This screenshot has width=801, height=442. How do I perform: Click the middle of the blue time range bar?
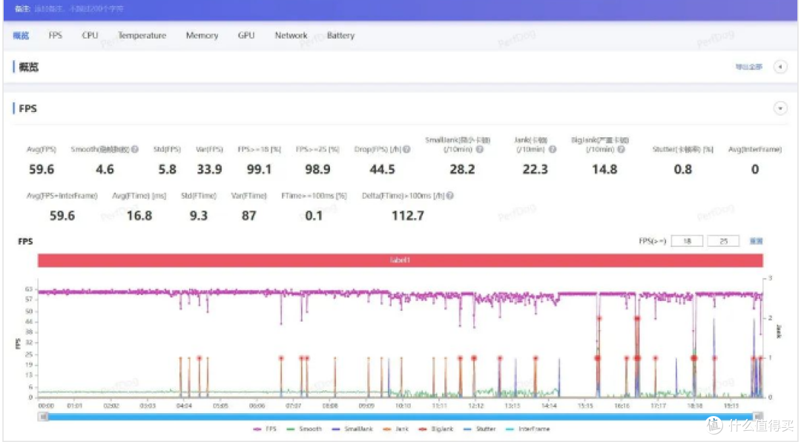[x=400, y=417]
